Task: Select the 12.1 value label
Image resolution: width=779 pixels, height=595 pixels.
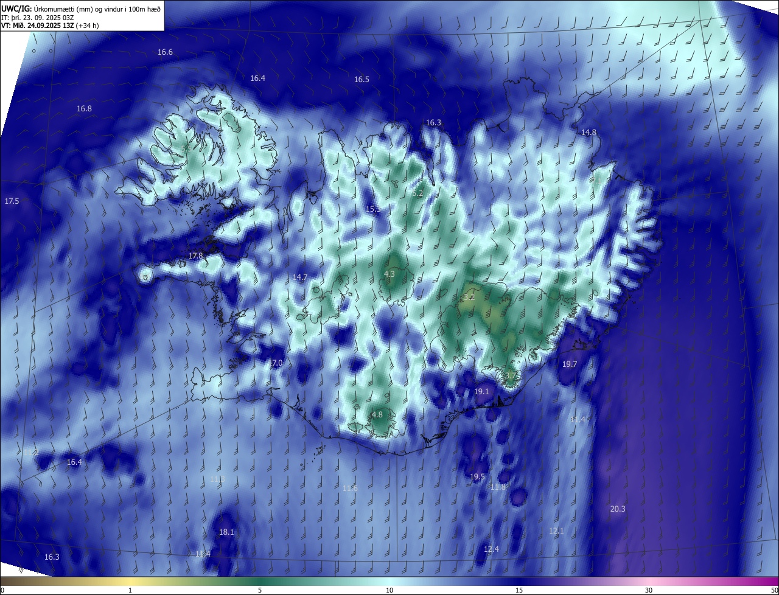Action: click(x=556, y=531)
